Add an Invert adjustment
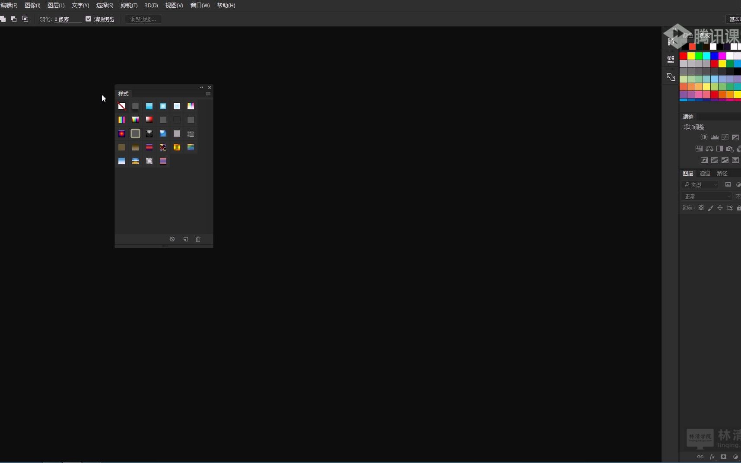Image resolution: width=741 pixels, height=463 pixels. coord(704,160)
